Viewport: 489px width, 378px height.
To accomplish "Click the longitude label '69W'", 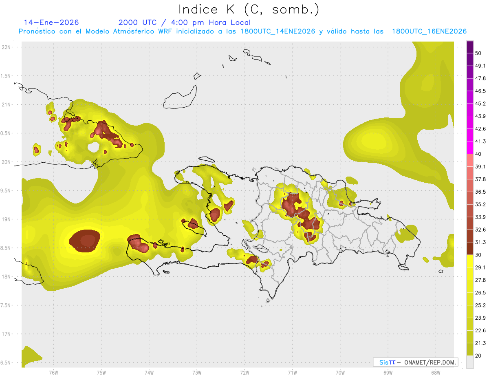I will (x=388, y=373).
